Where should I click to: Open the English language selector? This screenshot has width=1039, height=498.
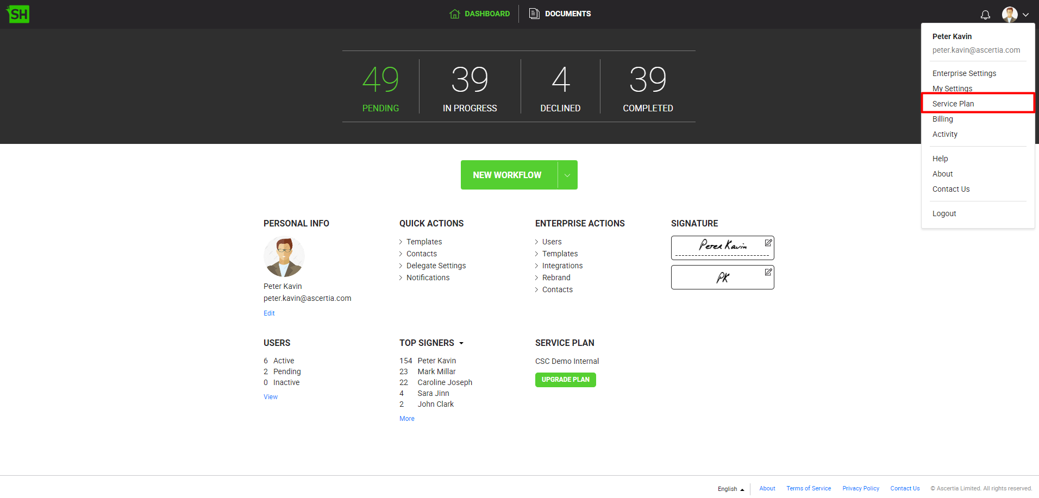pyautogui.click(x=730, y=489)
